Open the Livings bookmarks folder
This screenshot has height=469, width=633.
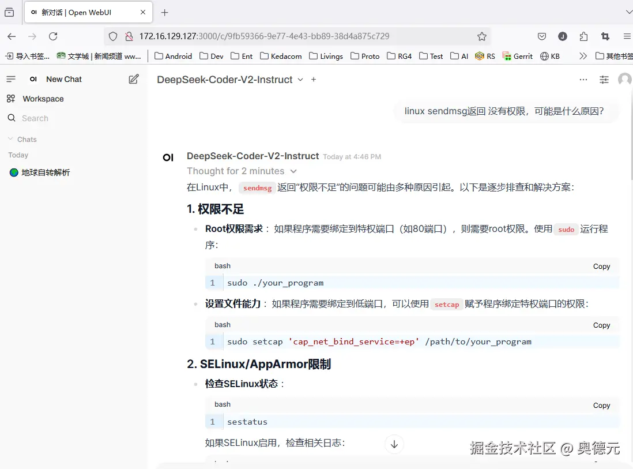(326, 56)
